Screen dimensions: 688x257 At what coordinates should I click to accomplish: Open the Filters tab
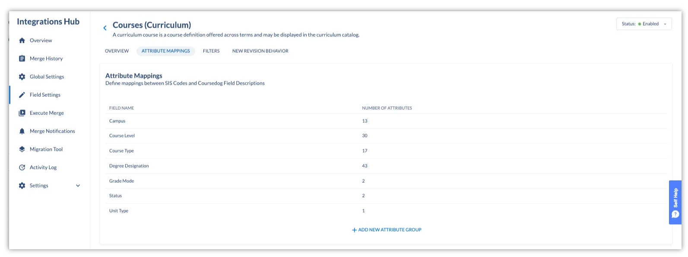click(x=211, y=51)
